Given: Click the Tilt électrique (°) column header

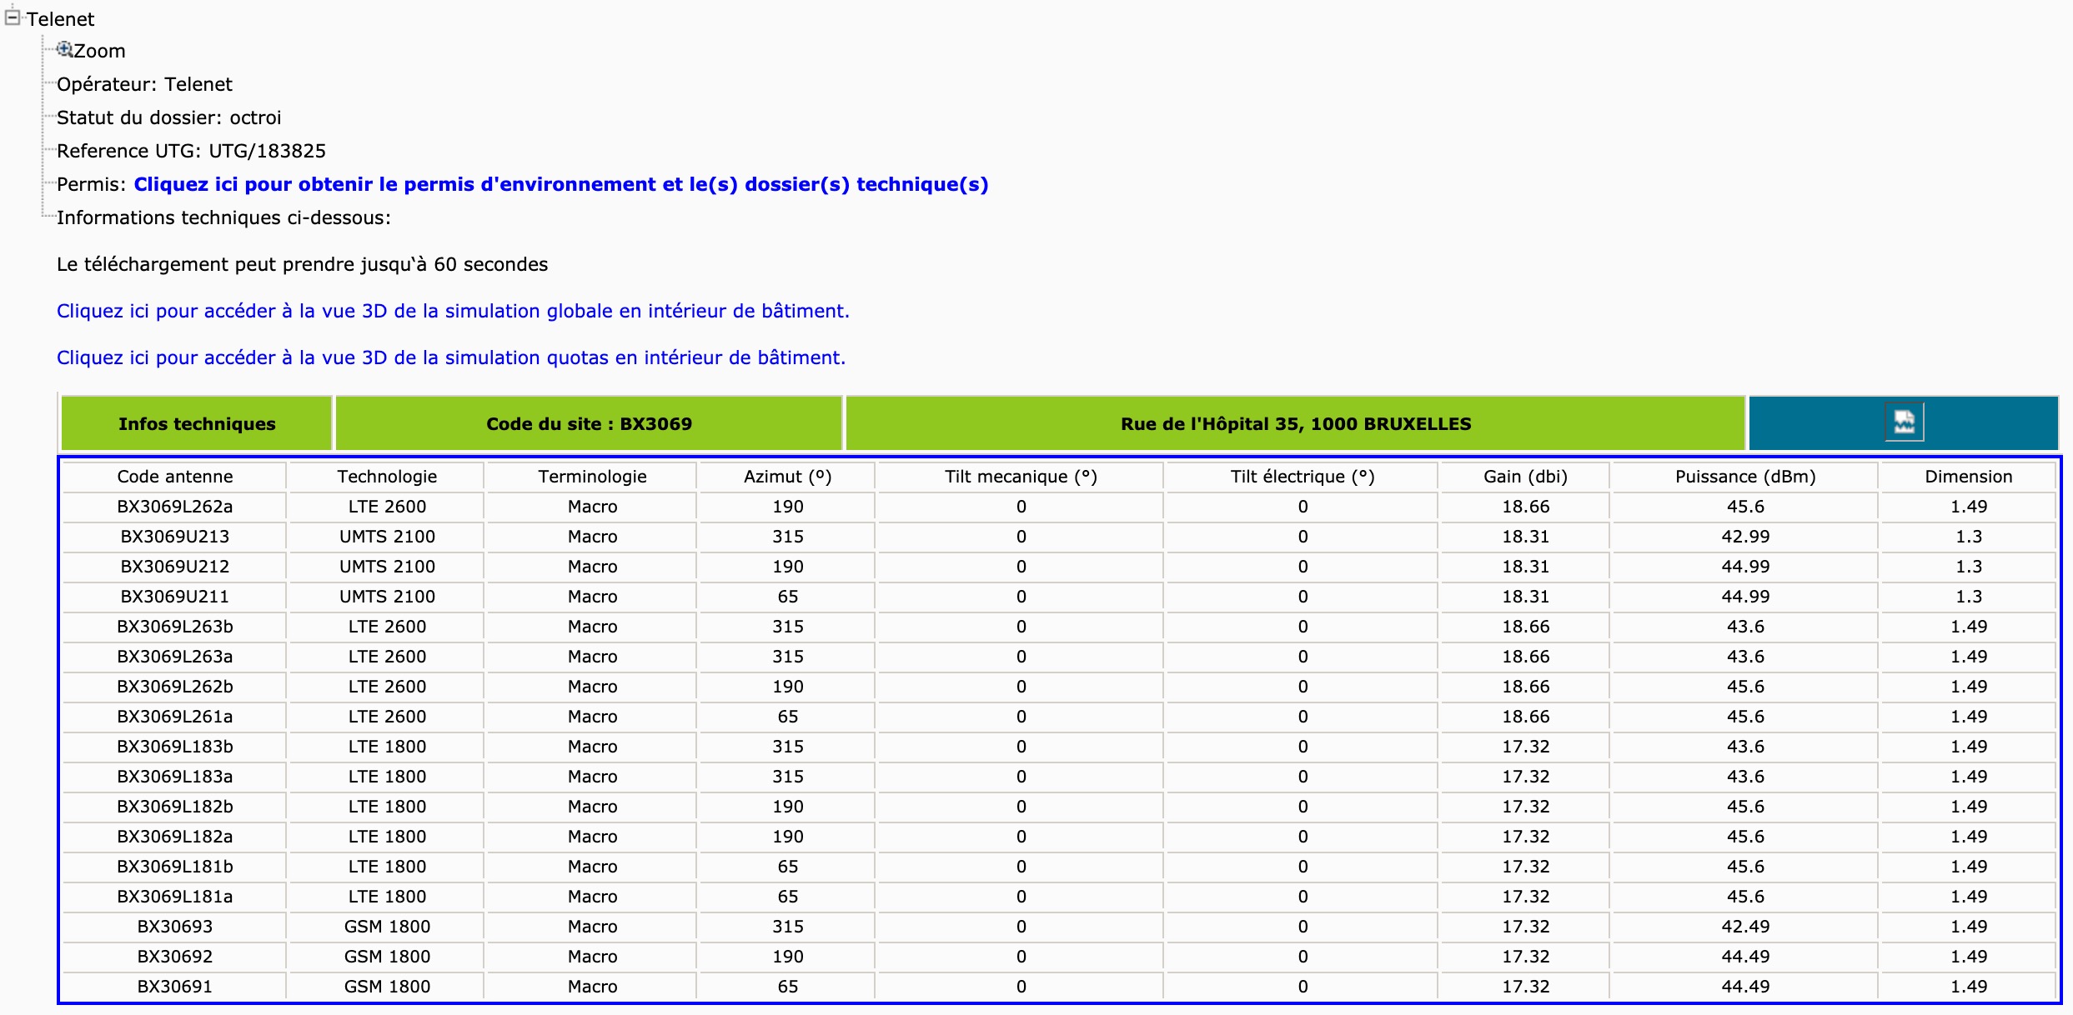Looking at the screenshot, I should point(1303,477).
